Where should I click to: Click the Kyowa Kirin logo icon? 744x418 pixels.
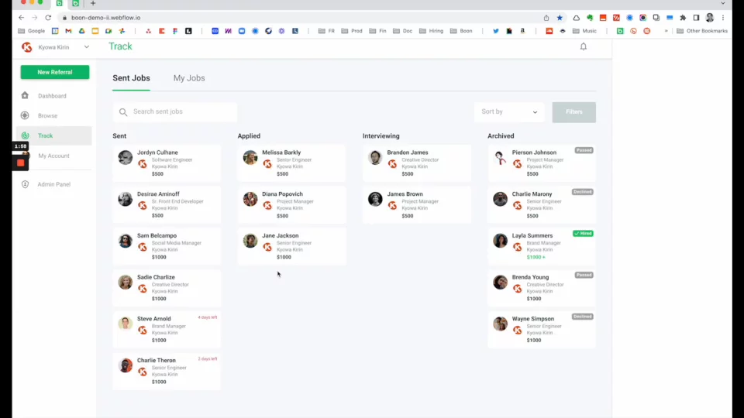tap(27, 47)
